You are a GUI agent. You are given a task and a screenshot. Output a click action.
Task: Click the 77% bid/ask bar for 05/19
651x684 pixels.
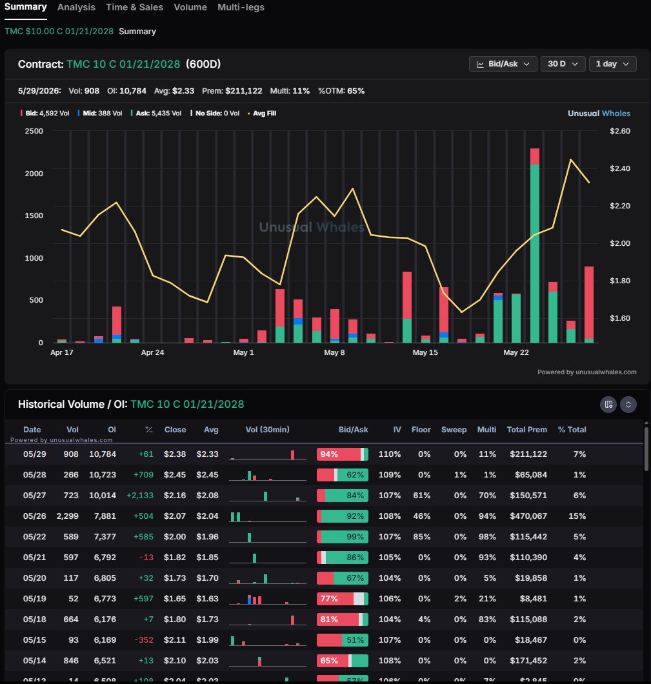tap(343, 599)
